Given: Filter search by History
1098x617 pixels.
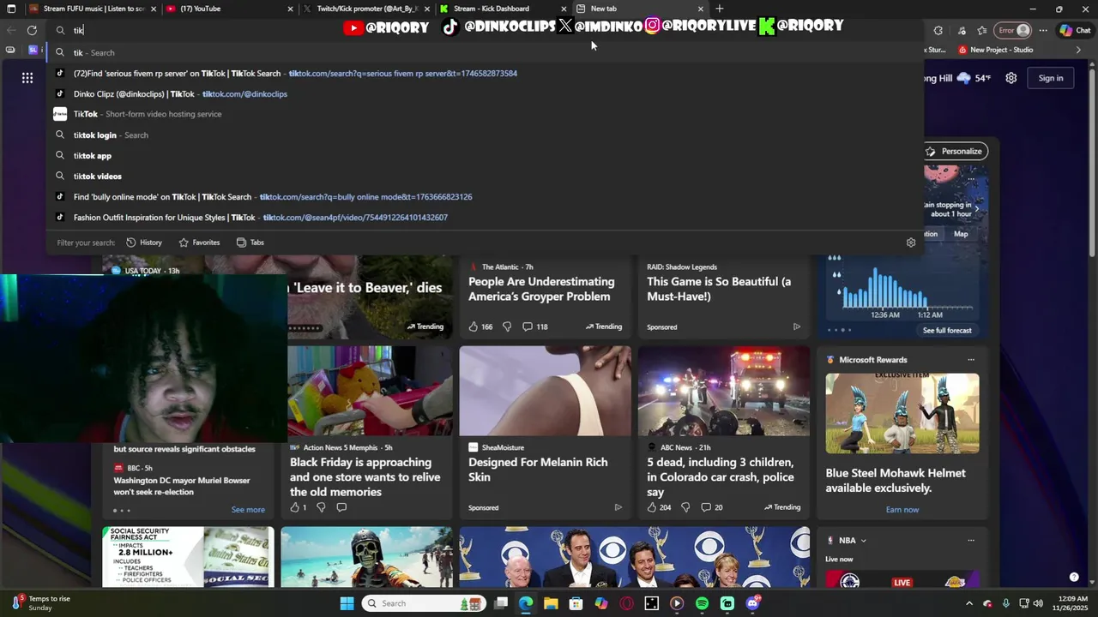Looking at the screenshot, I should pyautogui.click(x=144, y=243).
